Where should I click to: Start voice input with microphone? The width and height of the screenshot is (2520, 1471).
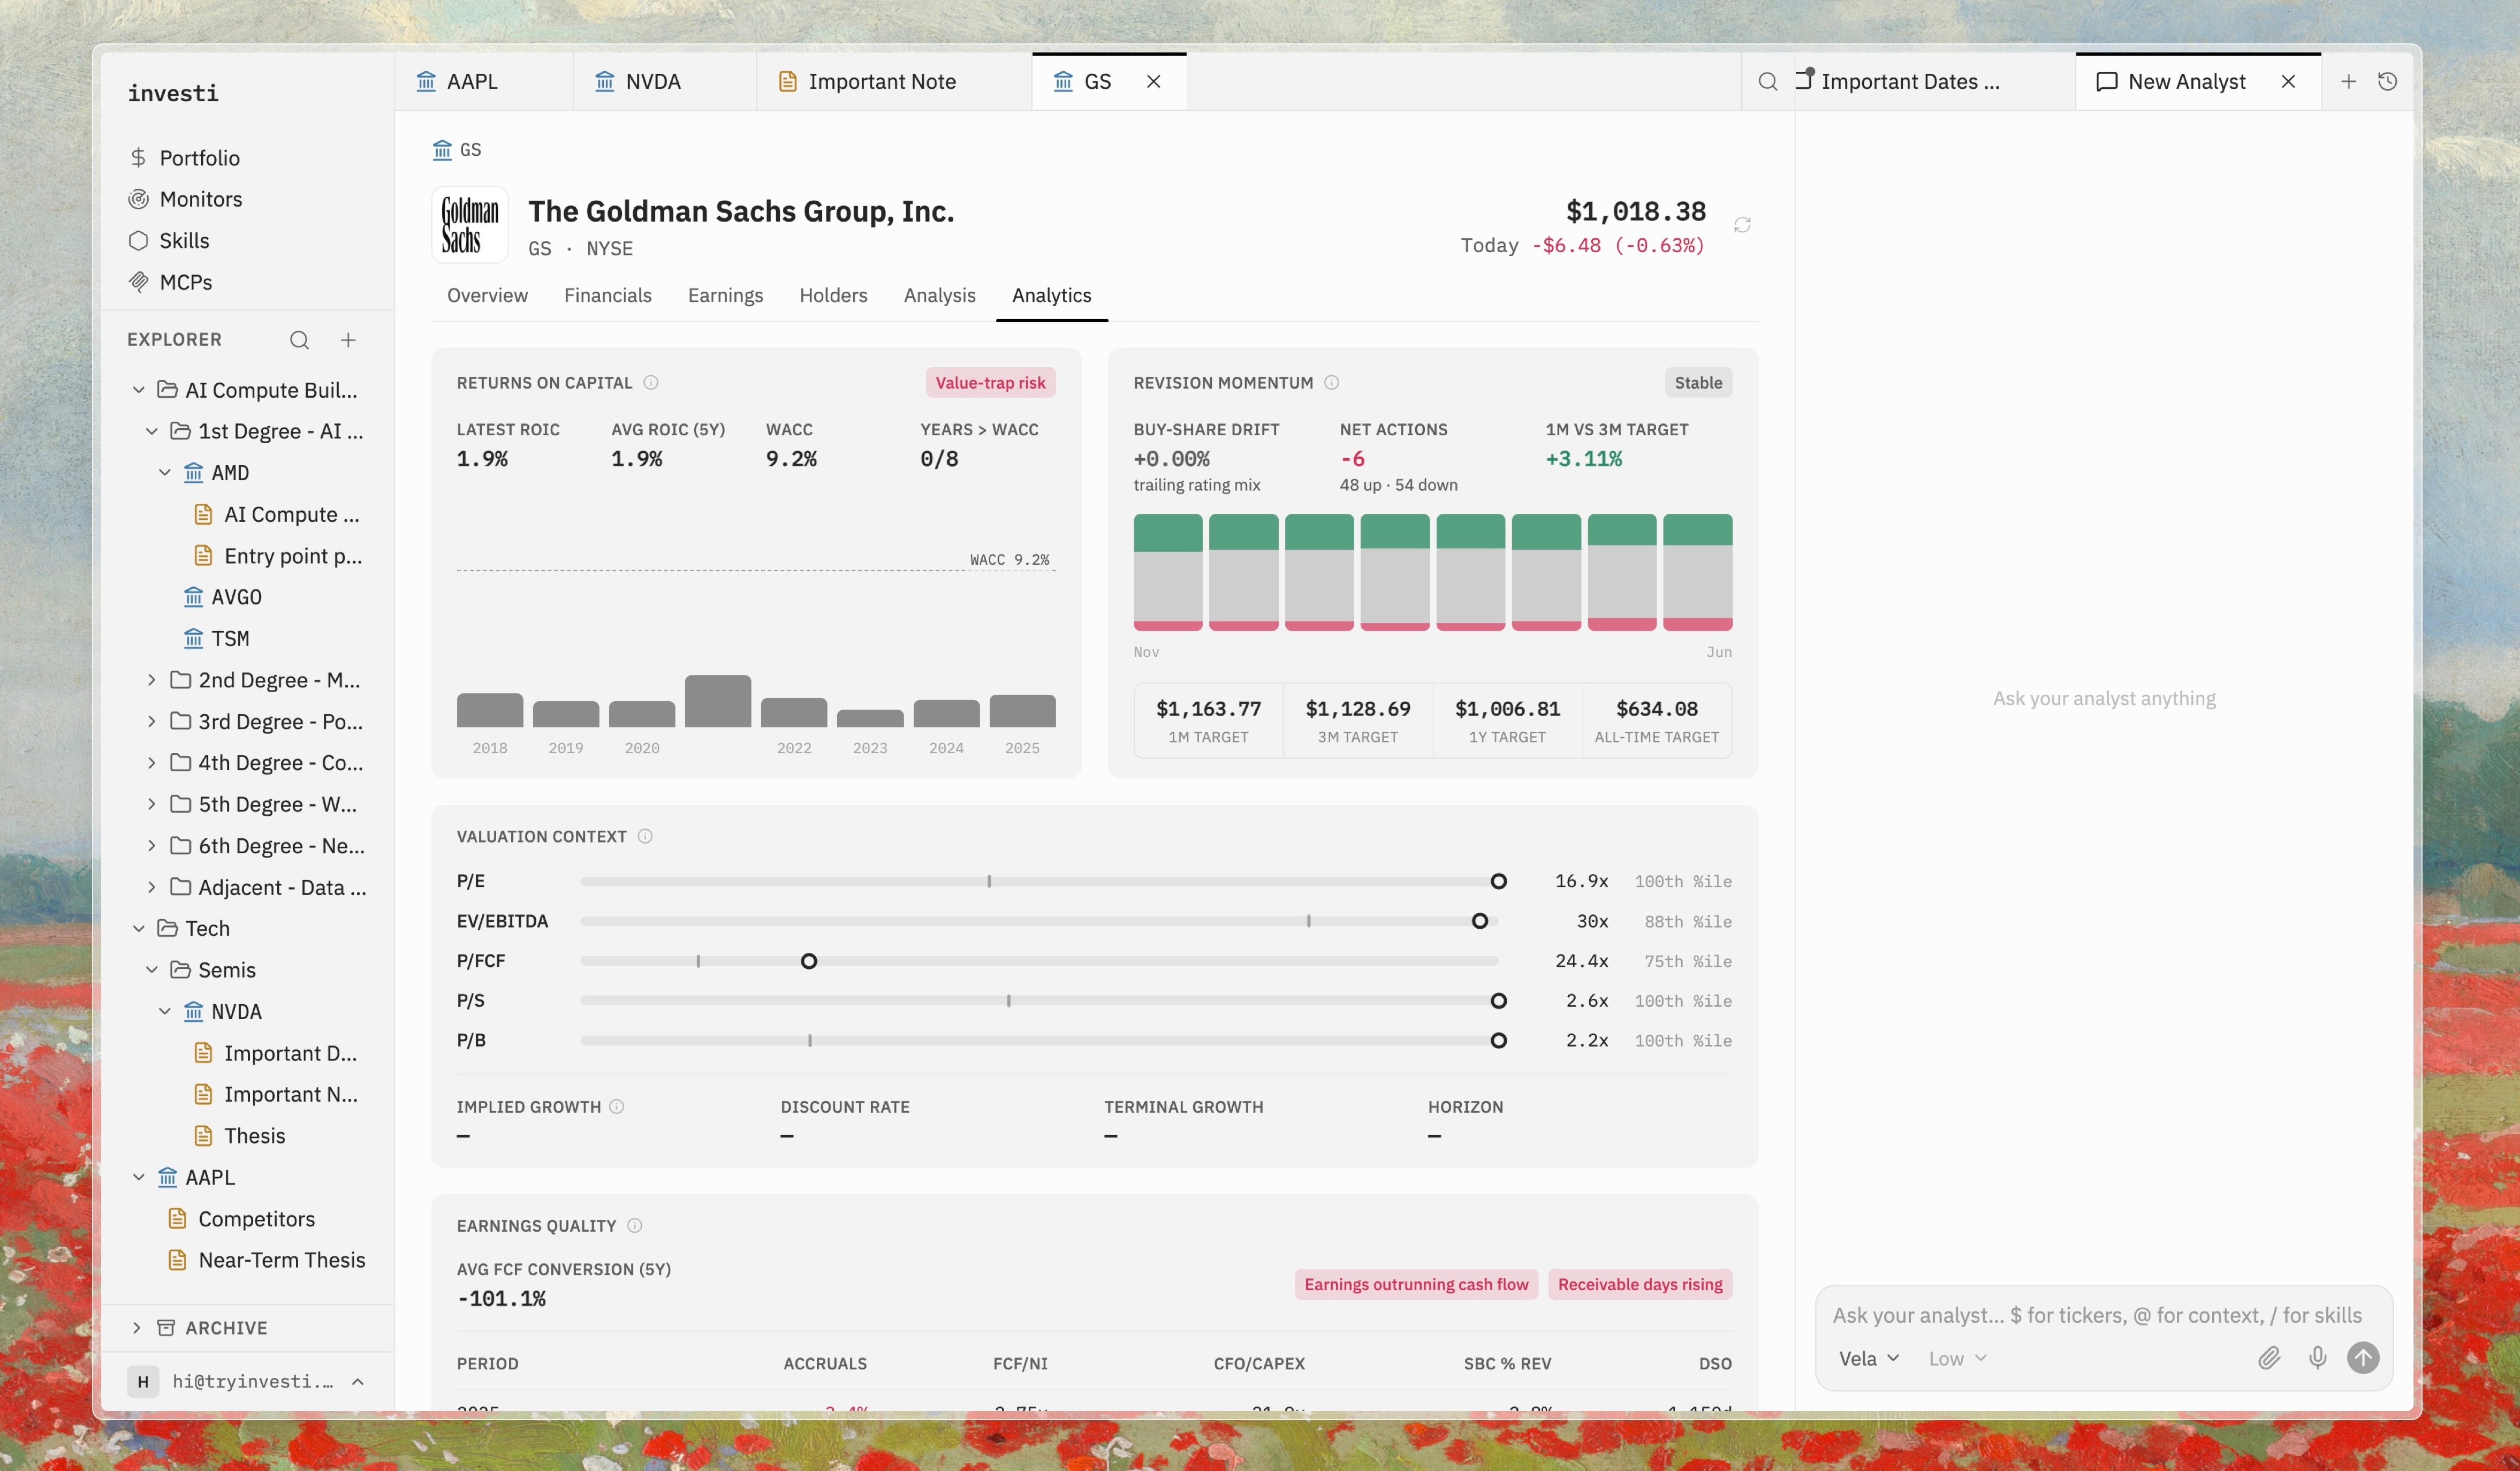point(2317,1358)
